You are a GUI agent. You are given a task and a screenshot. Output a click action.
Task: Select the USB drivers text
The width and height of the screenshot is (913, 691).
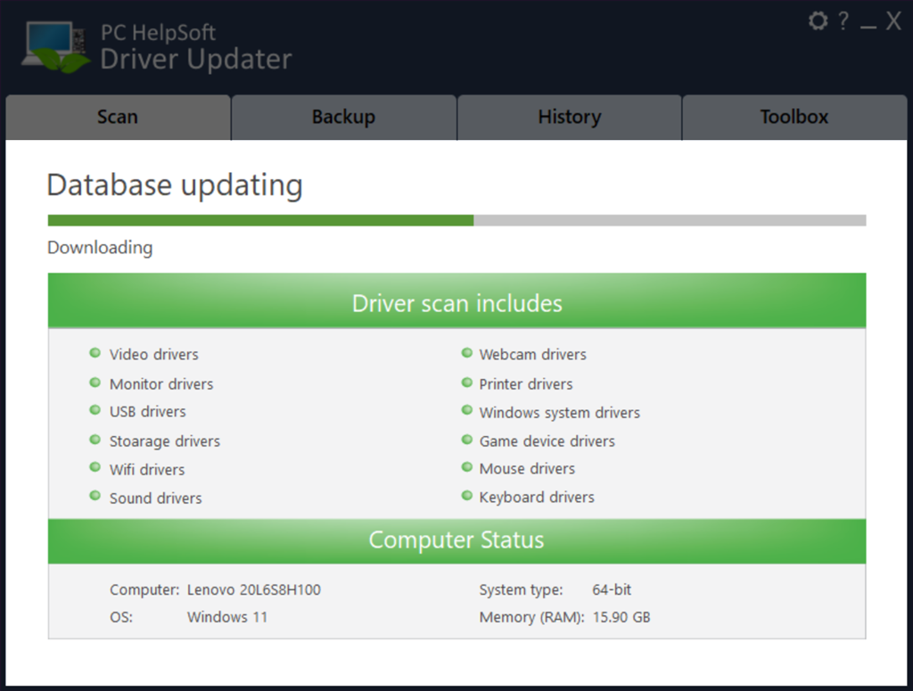click(x=148, y=412)
